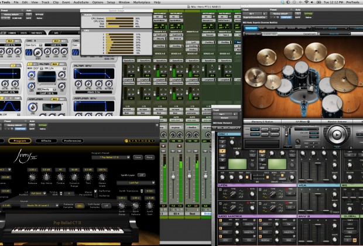The width and height of the screenshot is (363, 246).
Task: Open the OSC 3 Saw Sync waveform dropdown
Action: [34, 45]
